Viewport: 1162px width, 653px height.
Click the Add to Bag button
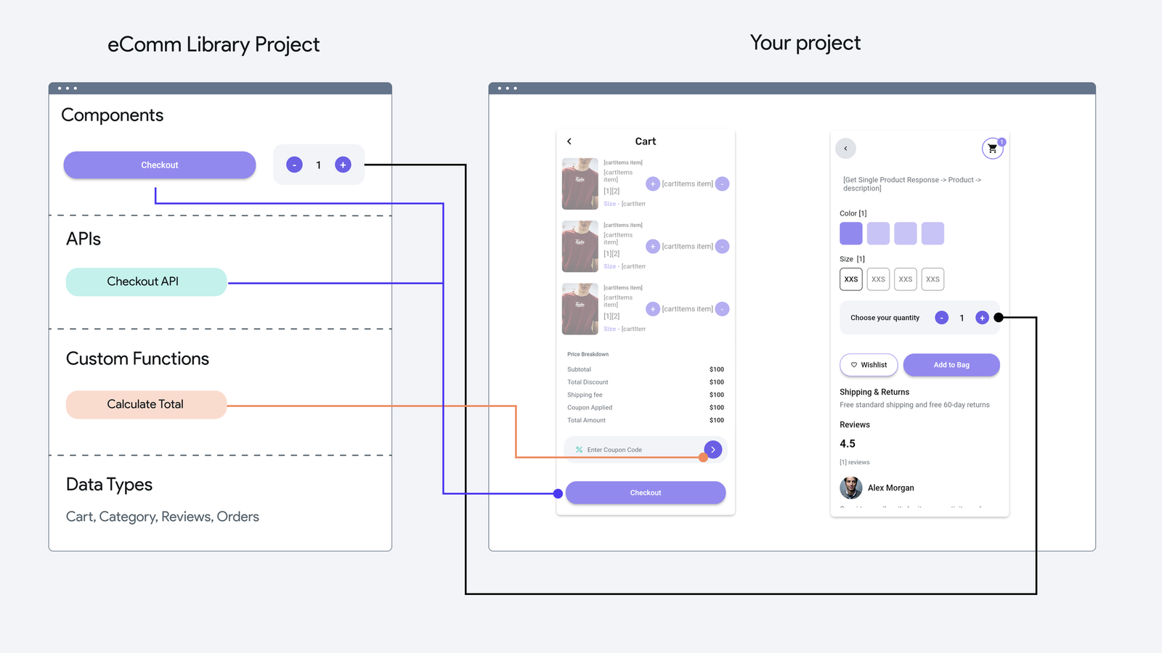click(951, 365)
